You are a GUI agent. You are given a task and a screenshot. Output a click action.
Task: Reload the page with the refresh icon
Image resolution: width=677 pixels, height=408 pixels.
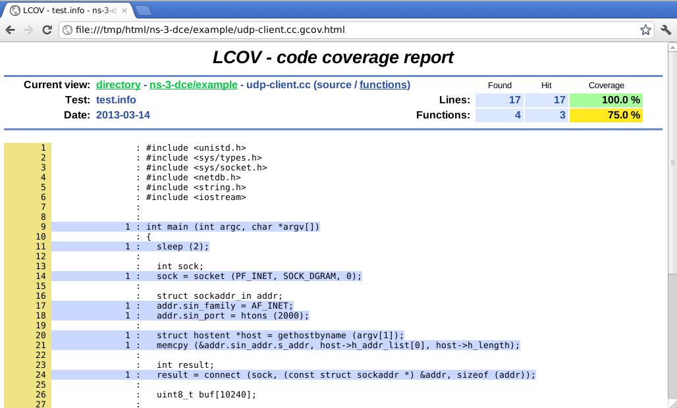coord(47,30)
